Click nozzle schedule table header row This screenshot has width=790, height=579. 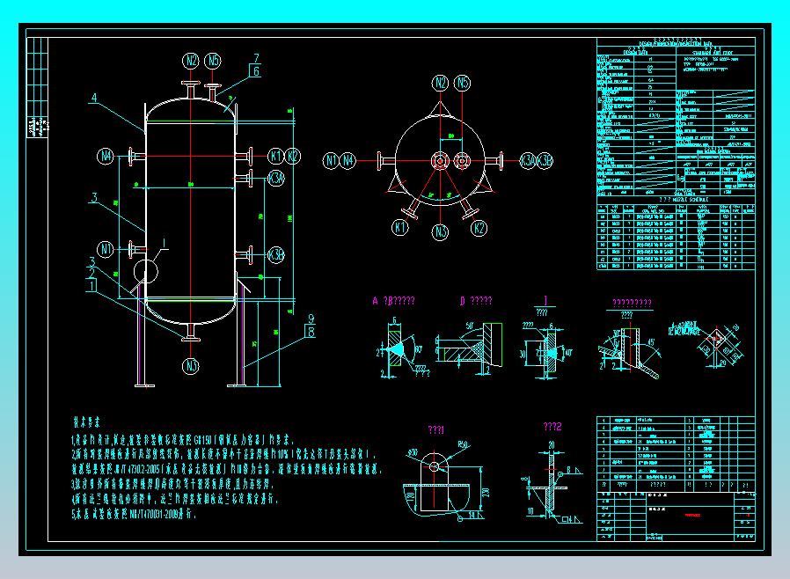click(x=676, y=209)
